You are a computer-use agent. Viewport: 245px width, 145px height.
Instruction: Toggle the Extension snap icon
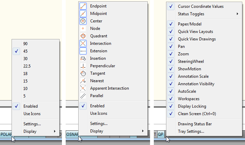(83, 51)
